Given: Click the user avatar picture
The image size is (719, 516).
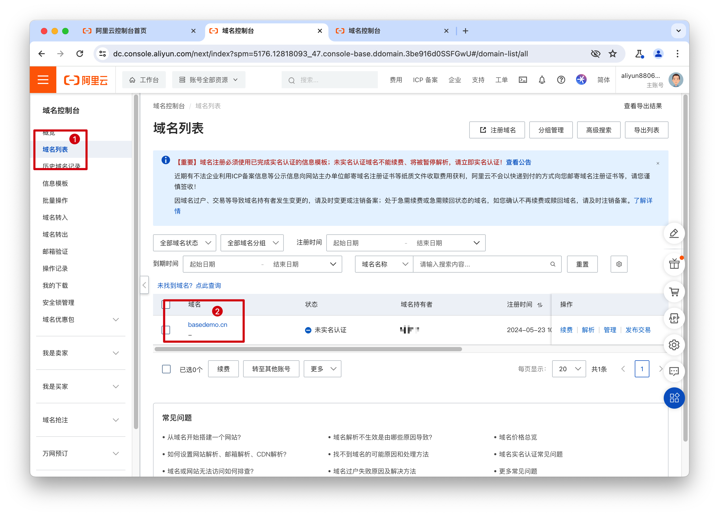Looking at the screenshot, I should (676, 79).
